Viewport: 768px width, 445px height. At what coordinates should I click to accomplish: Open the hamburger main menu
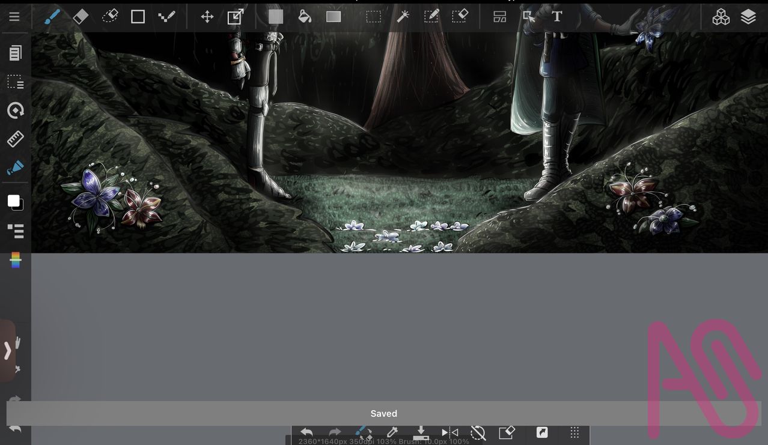click(x=14, y=17)
